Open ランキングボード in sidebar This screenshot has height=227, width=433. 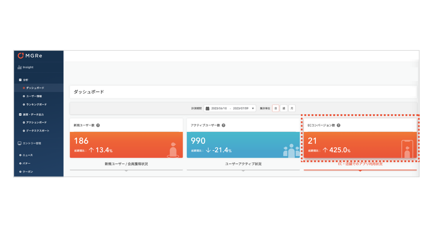[x=36, y=104]
